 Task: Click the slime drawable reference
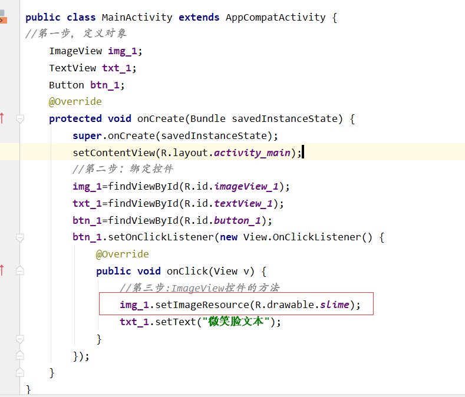(x=335, y=305)
